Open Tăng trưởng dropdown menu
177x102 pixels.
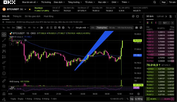pos(75,2)
